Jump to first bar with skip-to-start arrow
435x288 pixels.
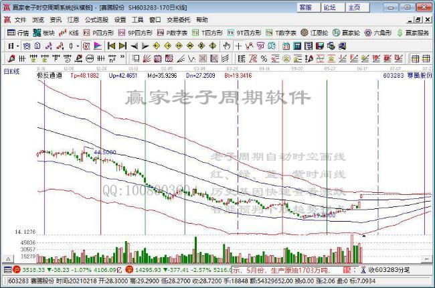pos(111,46)
